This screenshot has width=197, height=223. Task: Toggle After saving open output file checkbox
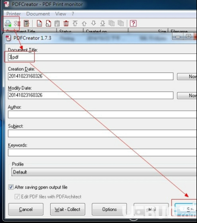11,187
